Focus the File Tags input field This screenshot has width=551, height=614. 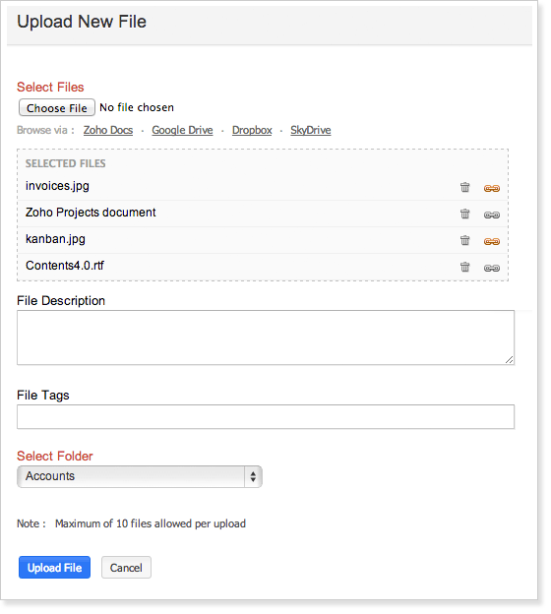click(266, 416)
